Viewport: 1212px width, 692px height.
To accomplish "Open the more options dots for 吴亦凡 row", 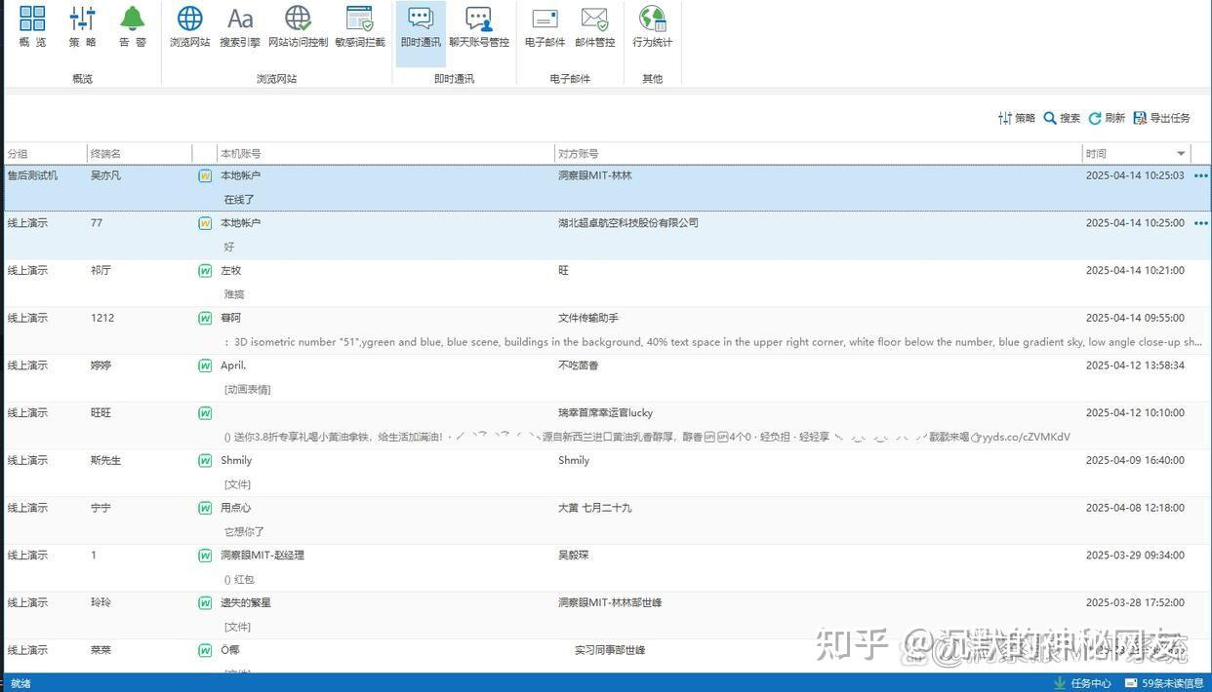I will pyautogui.click(x=1201, y=175).
